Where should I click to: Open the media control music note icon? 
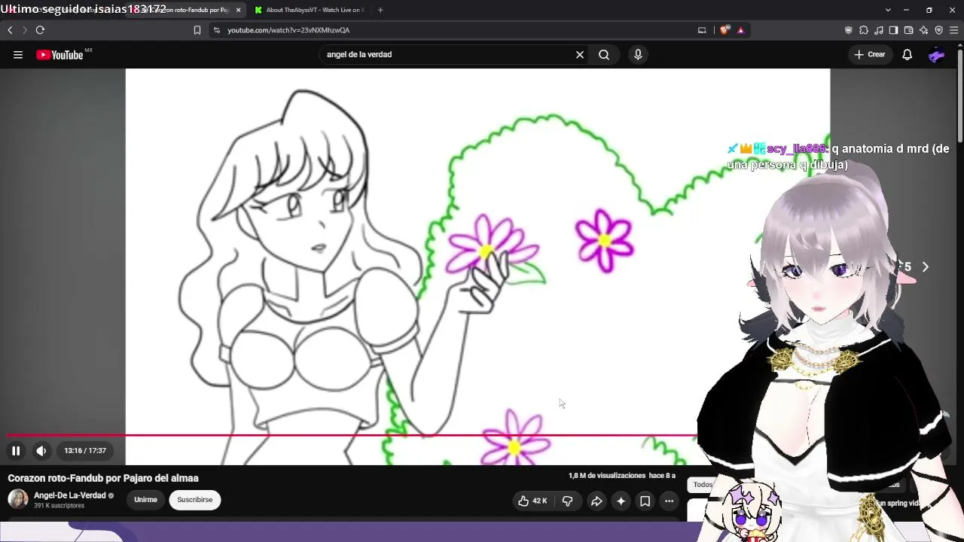(879, 30)
